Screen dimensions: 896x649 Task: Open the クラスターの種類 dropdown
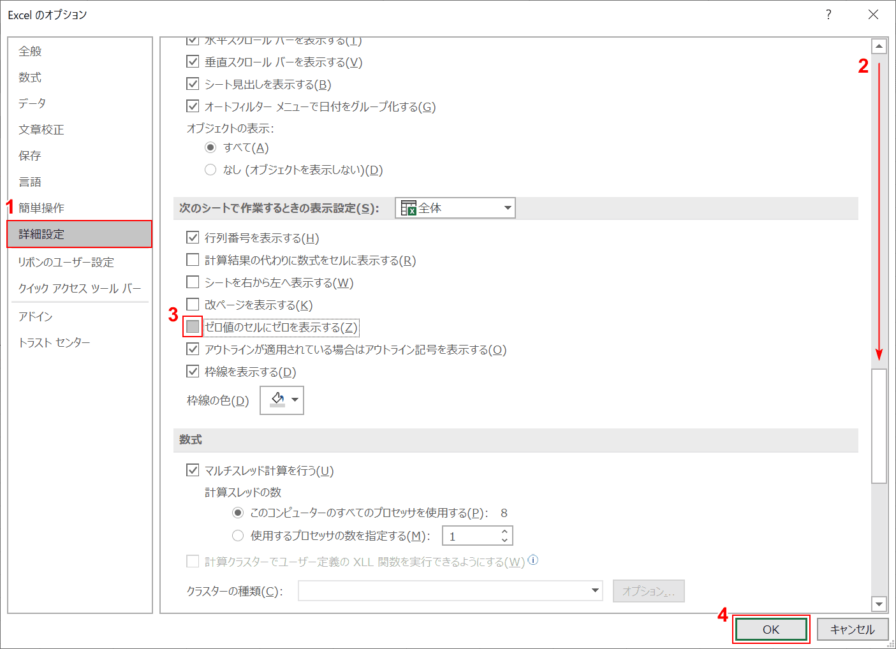click(x=450, y=591)
